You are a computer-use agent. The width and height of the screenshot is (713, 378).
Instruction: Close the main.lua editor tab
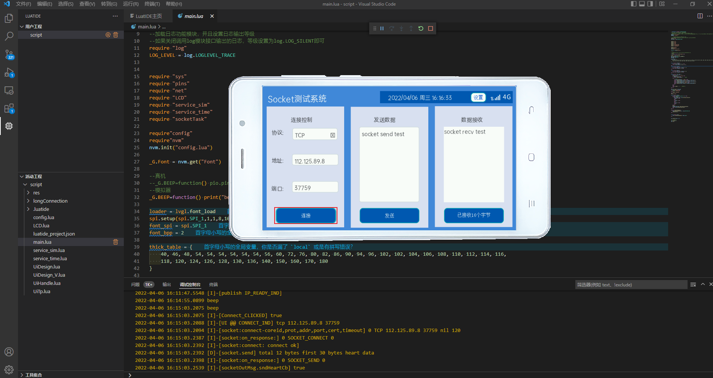pos(212,16)
